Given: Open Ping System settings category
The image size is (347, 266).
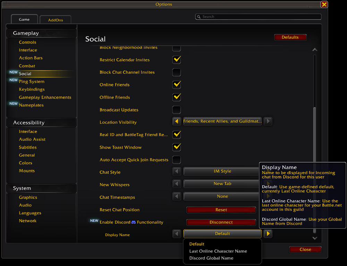Looking at the screenshot, I should pos(32,81).
